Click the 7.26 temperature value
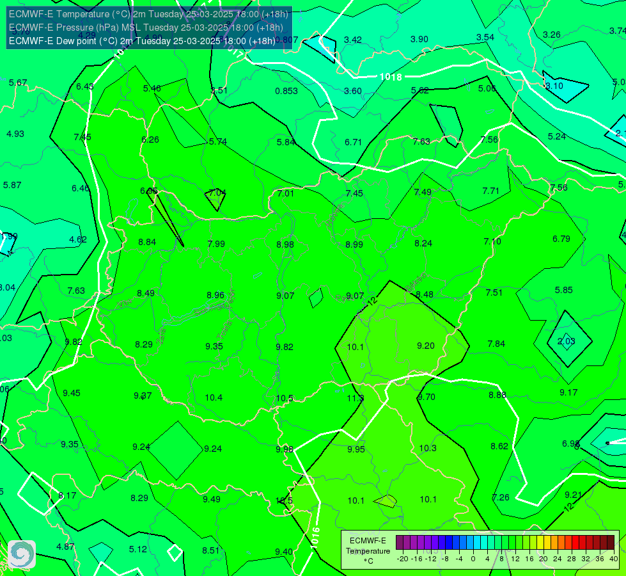Viewport: 626px width, 576px height. pyautogui.click(x=501, y=498)
